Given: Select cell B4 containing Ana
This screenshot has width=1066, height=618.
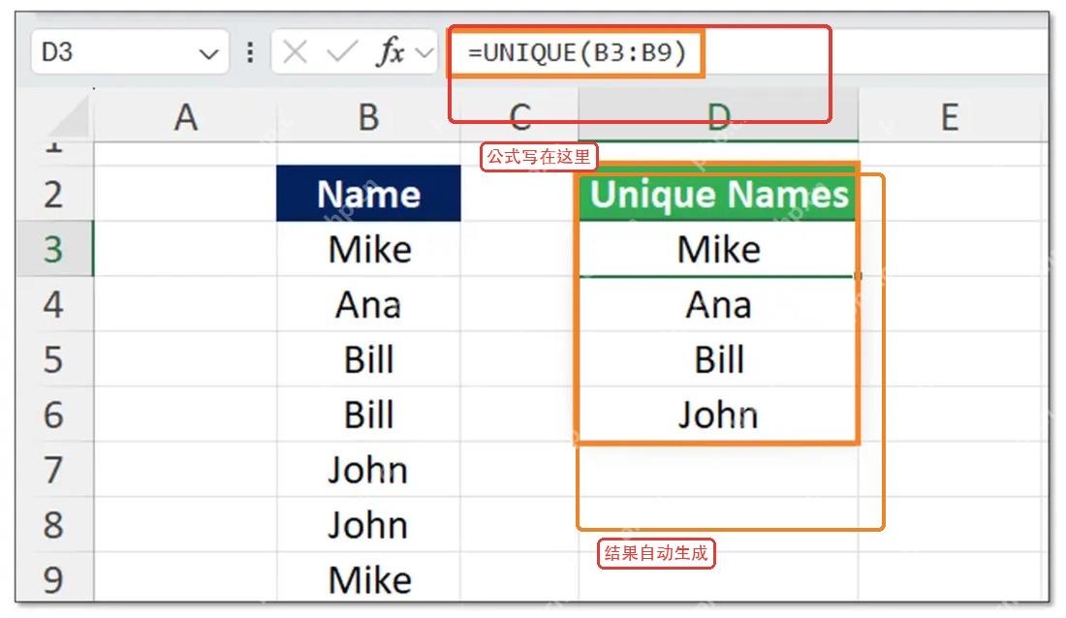Looking at the screenshot, I should click(368, 304).
